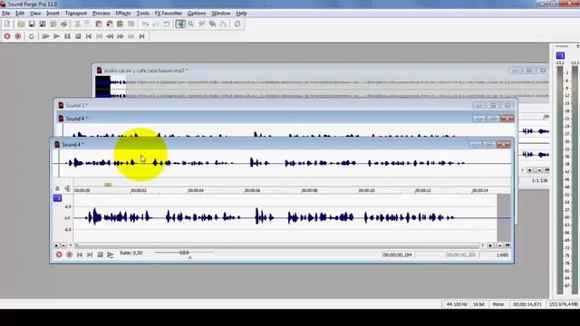Open the FX Favorites menu

click(x=169, y=14)
